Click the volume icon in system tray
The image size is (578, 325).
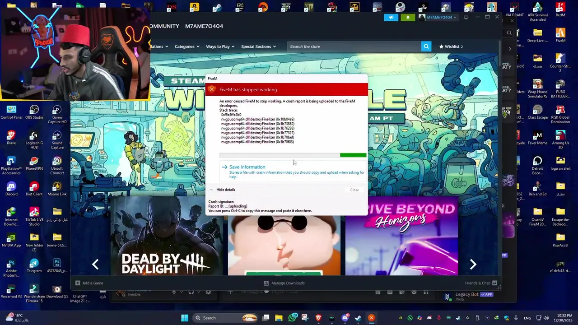[546, 318]
